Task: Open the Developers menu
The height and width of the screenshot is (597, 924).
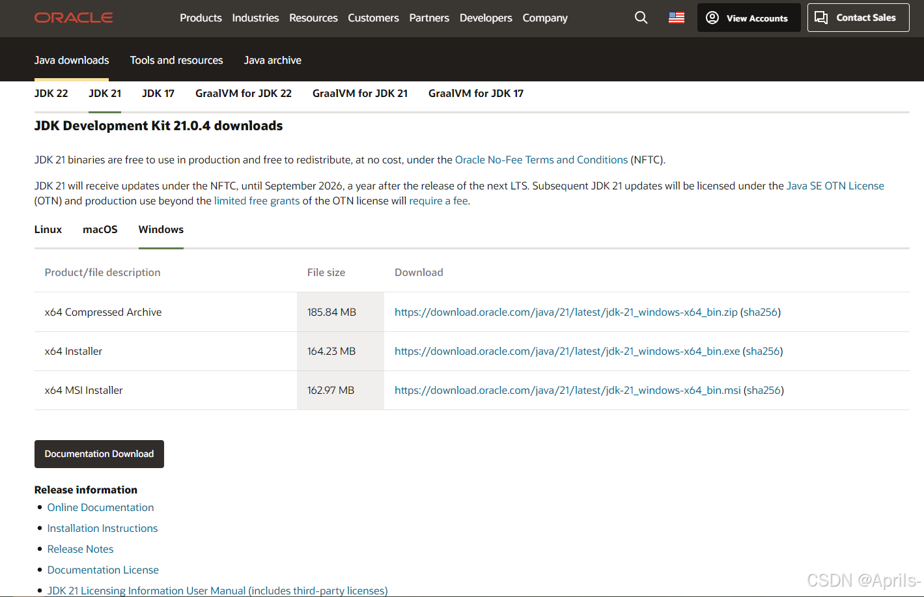Action: [486, 18]
